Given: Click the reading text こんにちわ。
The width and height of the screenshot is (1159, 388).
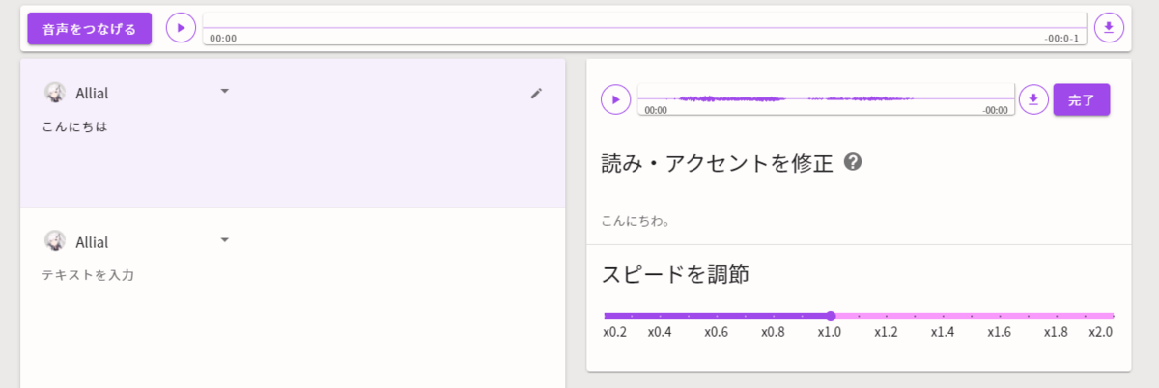Looking at the screenshot, I should point(636,221).
